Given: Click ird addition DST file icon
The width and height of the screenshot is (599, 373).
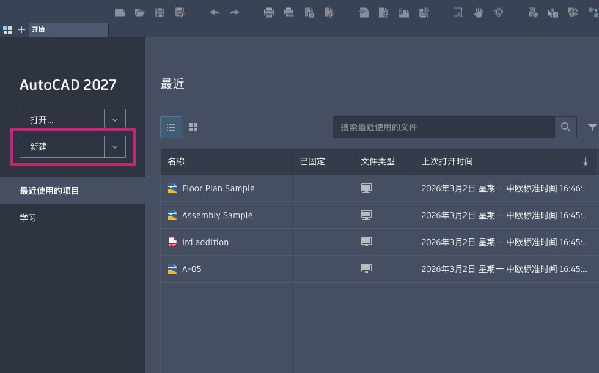Looking at the screenshot, I should 172,242.
